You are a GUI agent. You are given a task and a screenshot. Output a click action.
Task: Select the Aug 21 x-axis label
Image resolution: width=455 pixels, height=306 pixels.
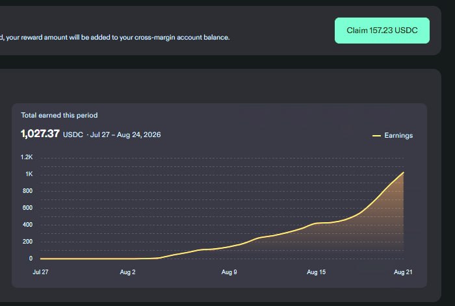[403, 272]
